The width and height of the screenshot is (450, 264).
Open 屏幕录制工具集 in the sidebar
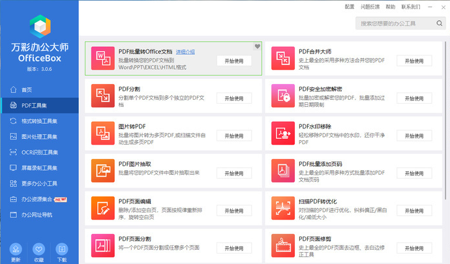pyautogui.click(x=39, y=168)
